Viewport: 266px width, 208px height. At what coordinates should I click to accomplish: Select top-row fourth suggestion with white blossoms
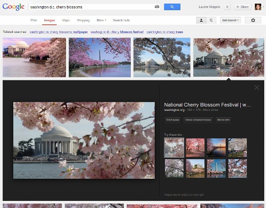238,148
